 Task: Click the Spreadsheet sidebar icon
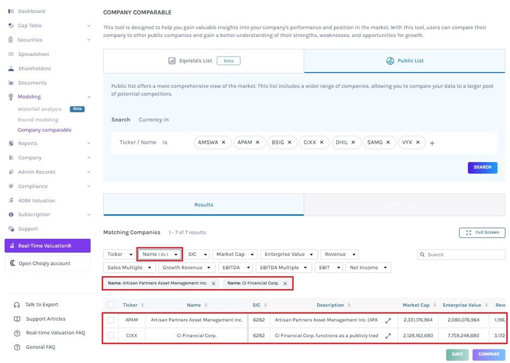(x=11, y=54)
